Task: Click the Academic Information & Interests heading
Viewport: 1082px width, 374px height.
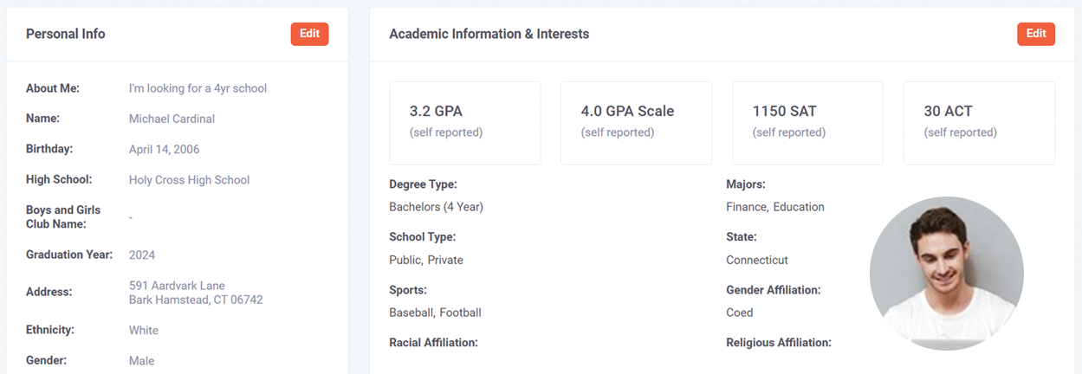Action: (x=489, y=34)
